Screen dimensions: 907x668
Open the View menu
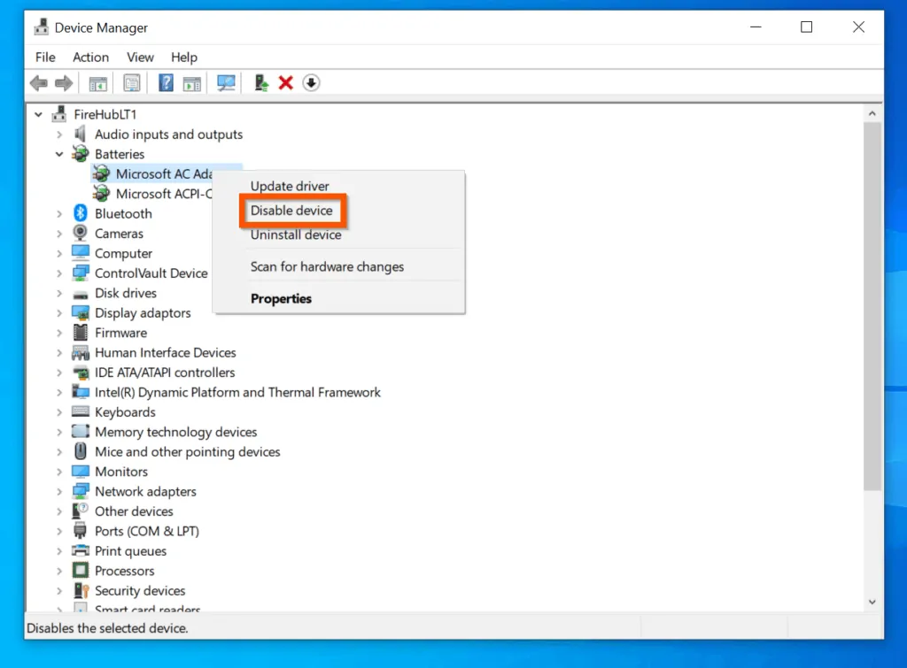140,57
